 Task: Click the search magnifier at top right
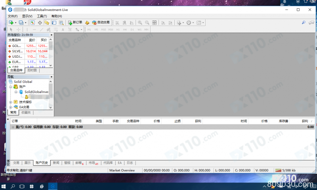[304, 23]
